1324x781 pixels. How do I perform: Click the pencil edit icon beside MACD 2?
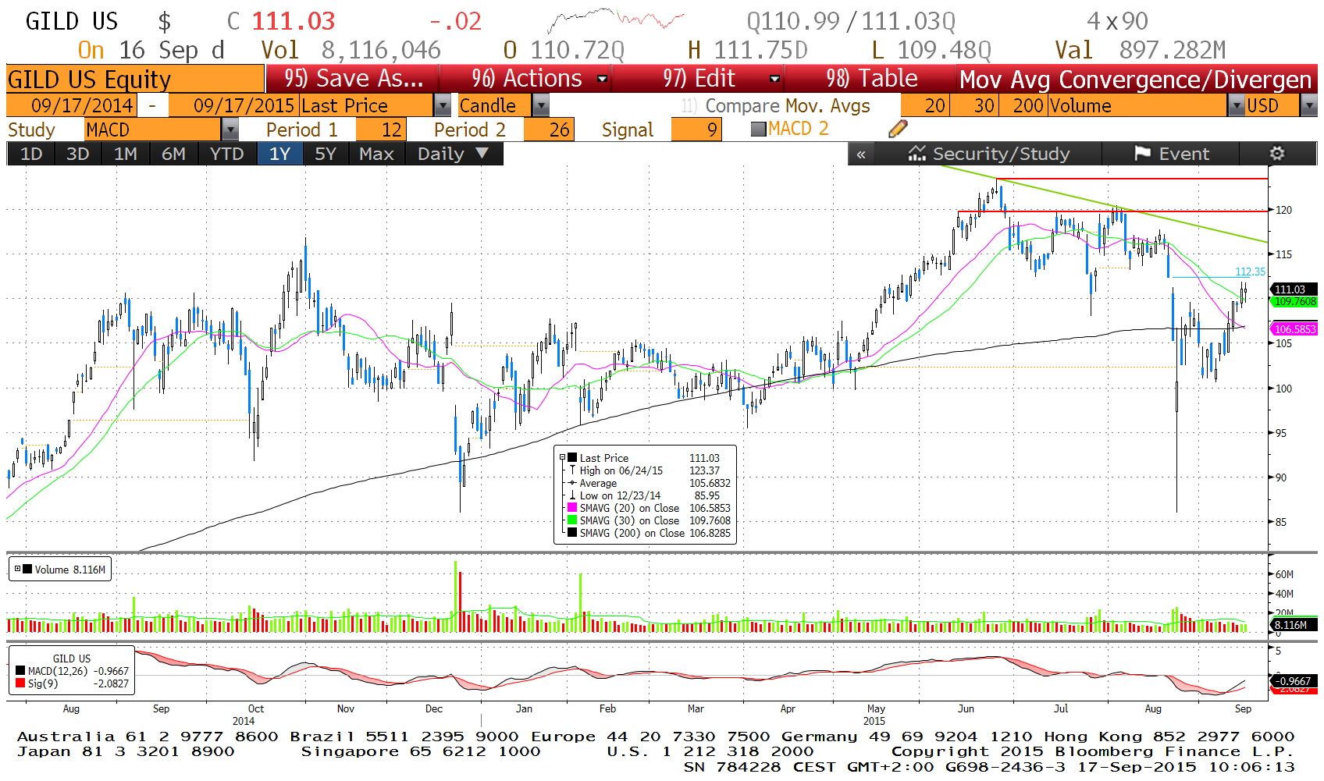click(898, 129)
